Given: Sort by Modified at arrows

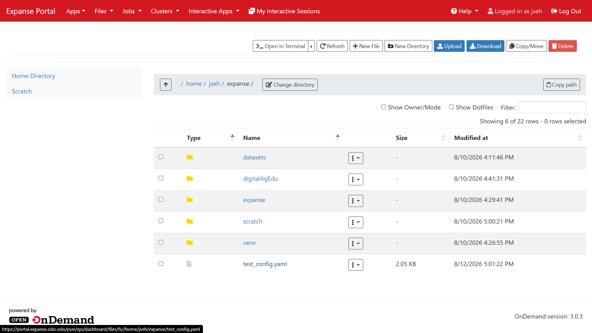Looking at the screenshot, I should (580, 138).
